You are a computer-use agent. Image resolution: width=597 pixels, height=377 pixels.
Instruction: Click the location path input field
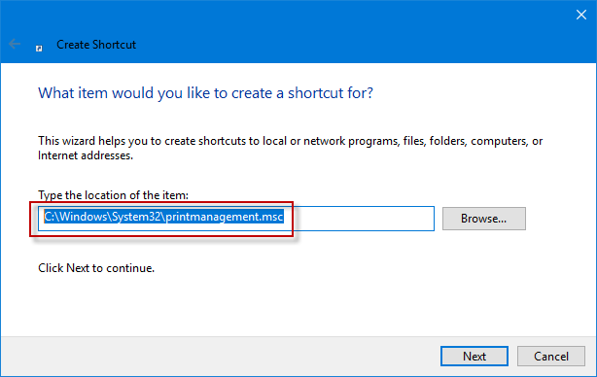[x=235, y=219]
